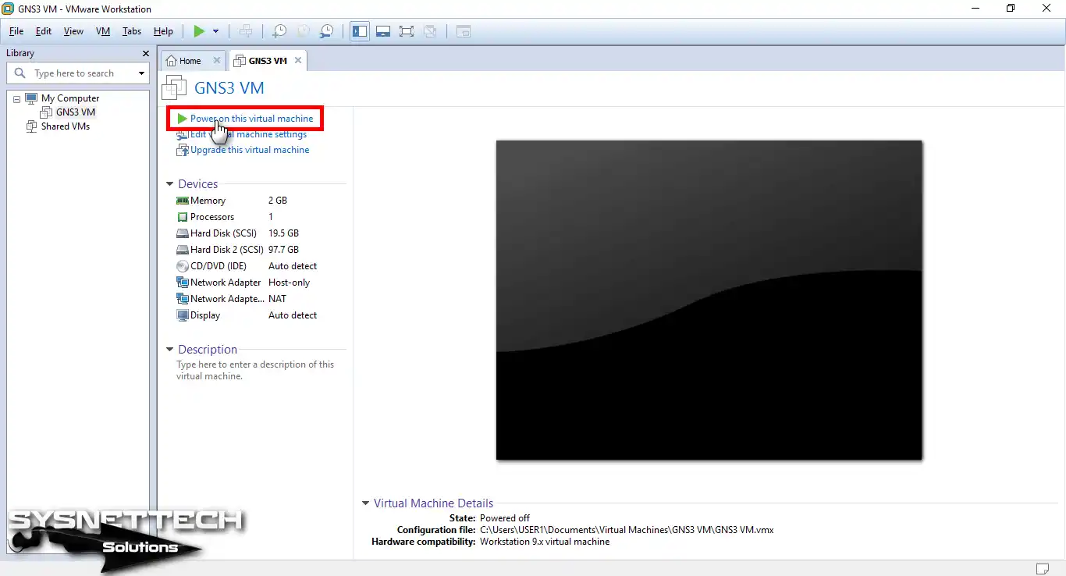Viewport: 1066px width, 576px height.
Task: Collapse the Devices section
Action: point(170,184)
